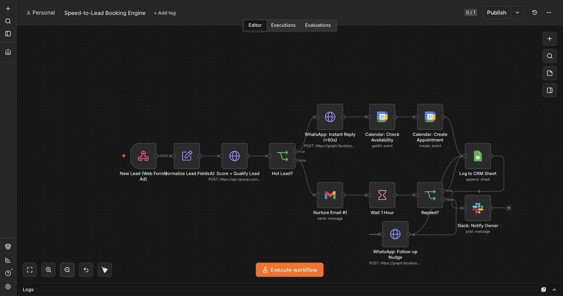This screenshot has width=563, height=296.
Task: Click the Speed-to-Lead Booking Engine title
Action: click(x=105, y=13)
